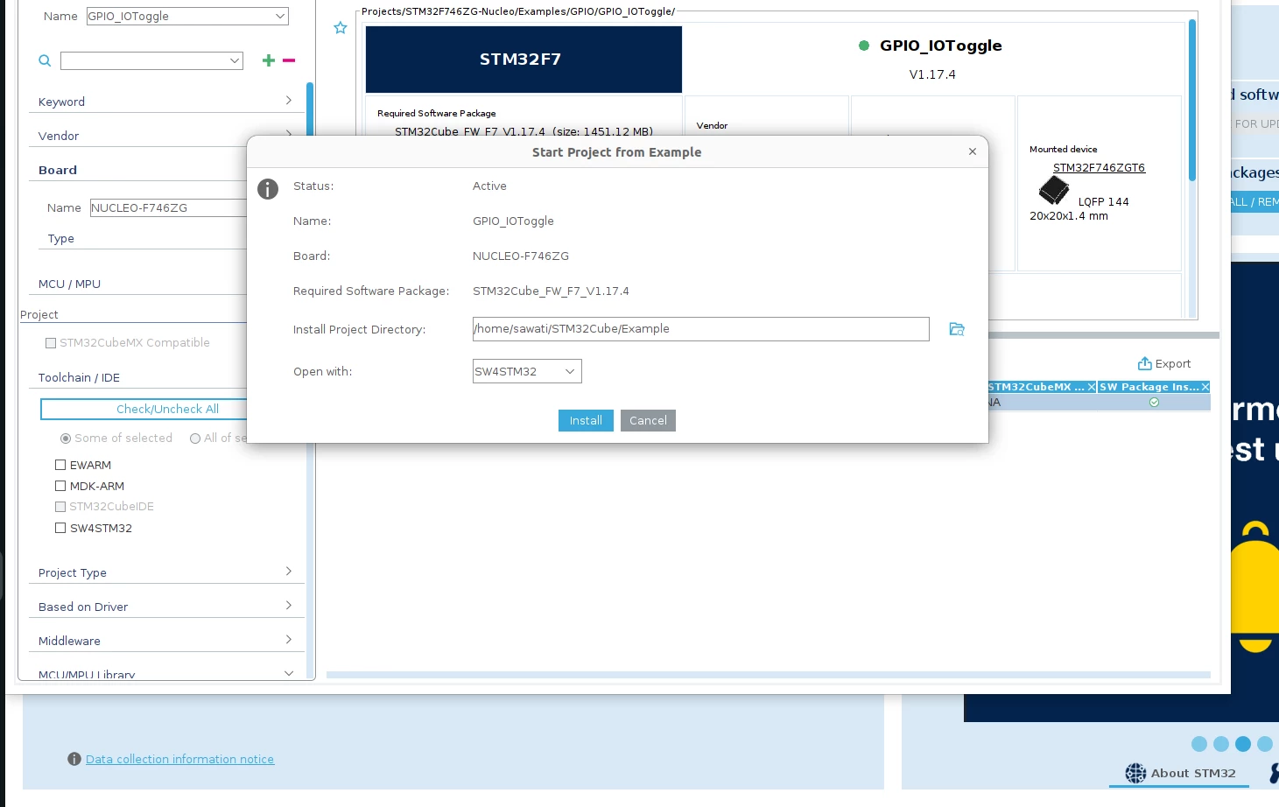Click the Board section header
The image size is (1279, 807).
pos(58,170)
